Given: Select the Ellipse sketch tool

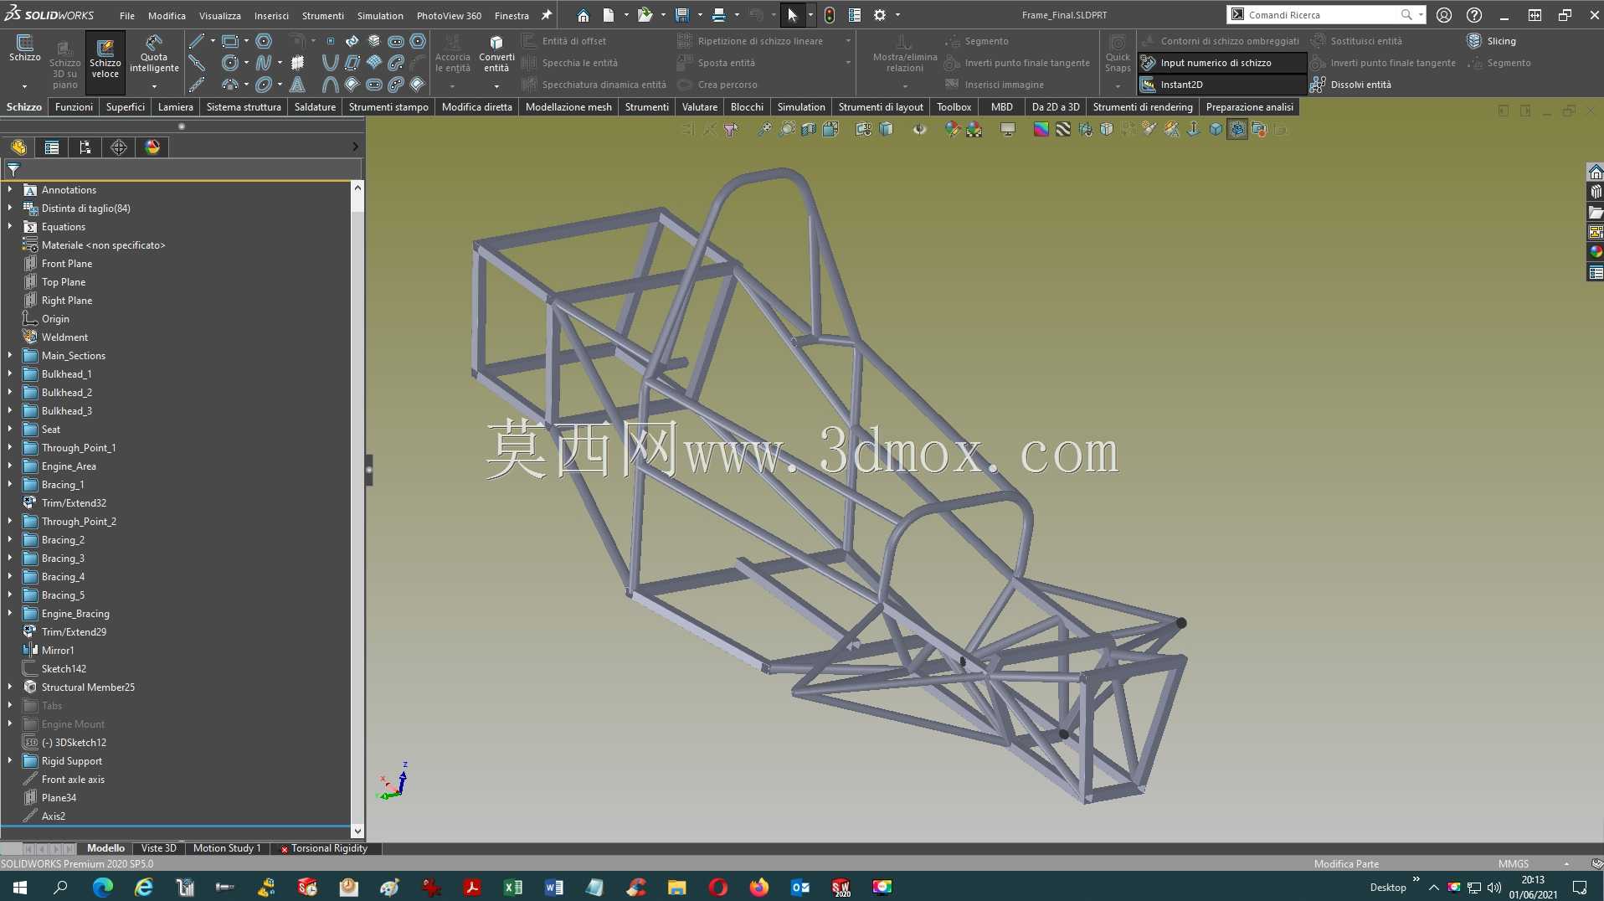Looking at the screenshot, I should click(x=264, y=85).
